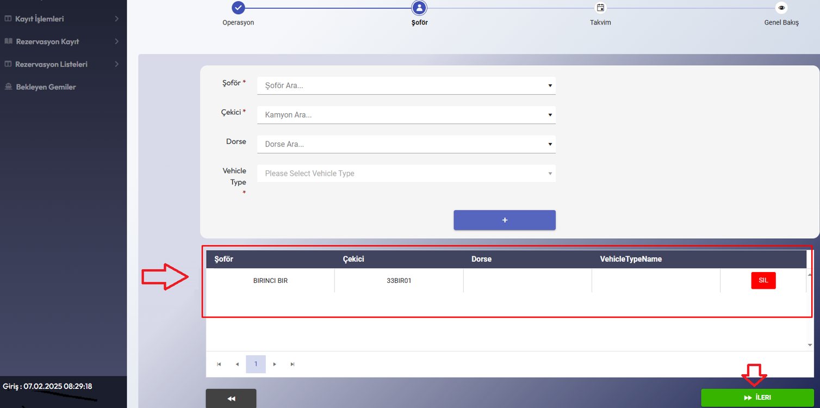Click the Bekleyen Gemiler ship icon

[x=8, y=87]
